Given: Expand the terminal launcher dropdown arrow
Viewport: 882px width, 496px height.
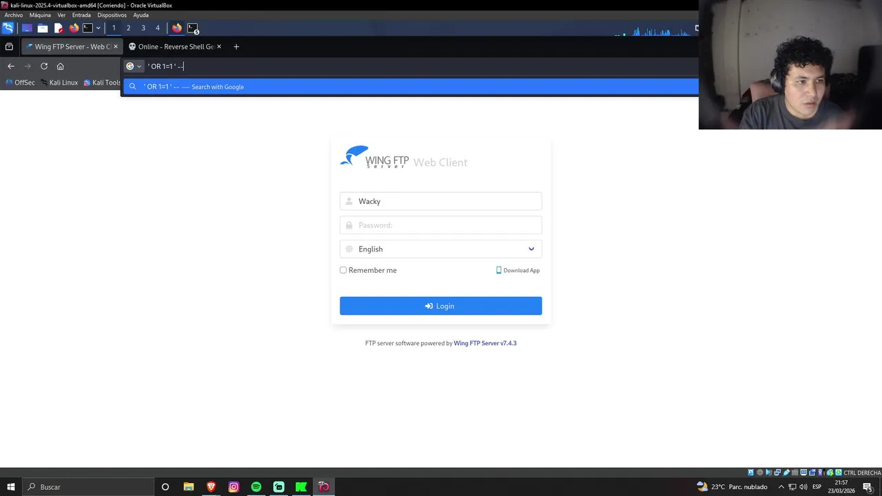Looking at the screenshot, I should coord(98,28).
